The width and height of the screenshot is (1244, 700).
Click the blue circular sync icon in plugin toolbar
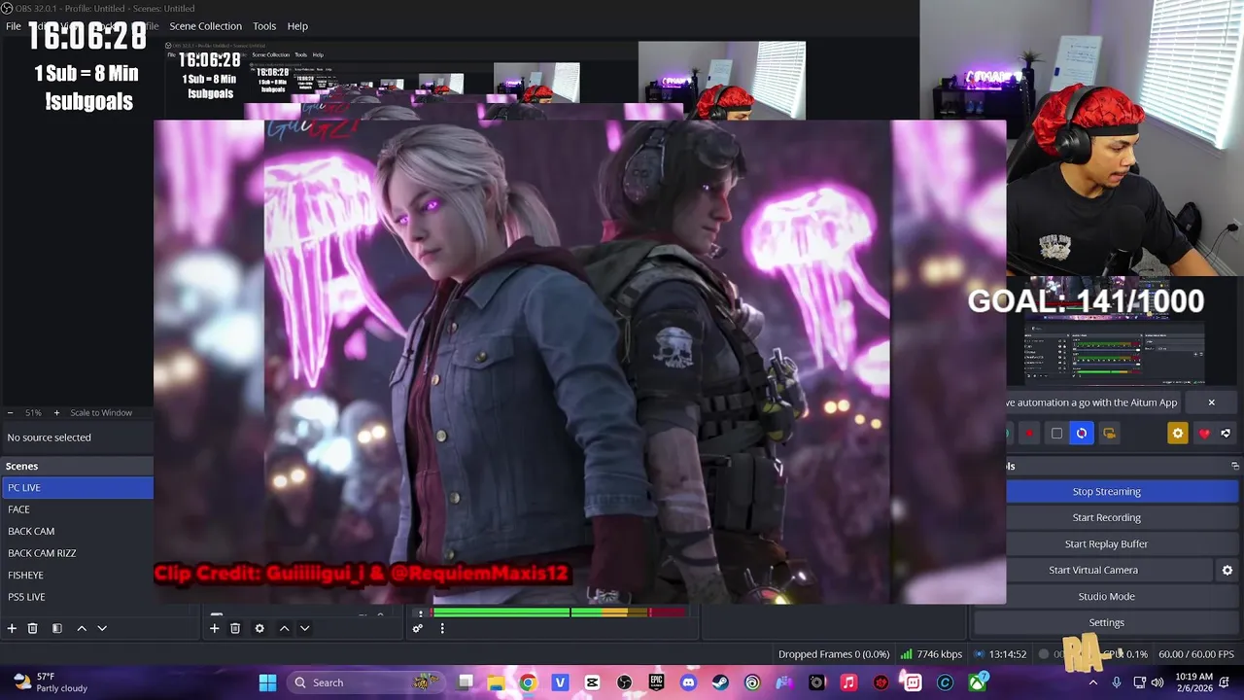pos(1082,434)
